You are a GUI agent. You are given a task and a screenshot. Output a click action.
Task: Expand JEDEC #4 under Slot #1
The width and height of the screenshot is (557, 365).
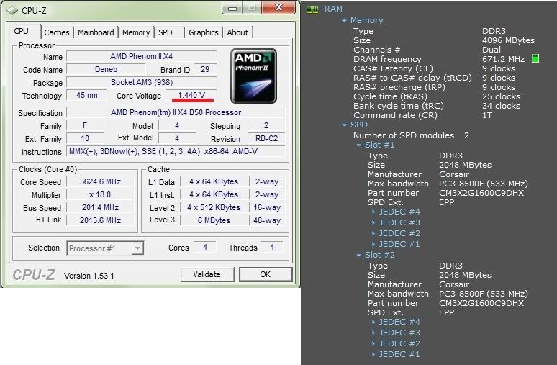click(373, 212)
